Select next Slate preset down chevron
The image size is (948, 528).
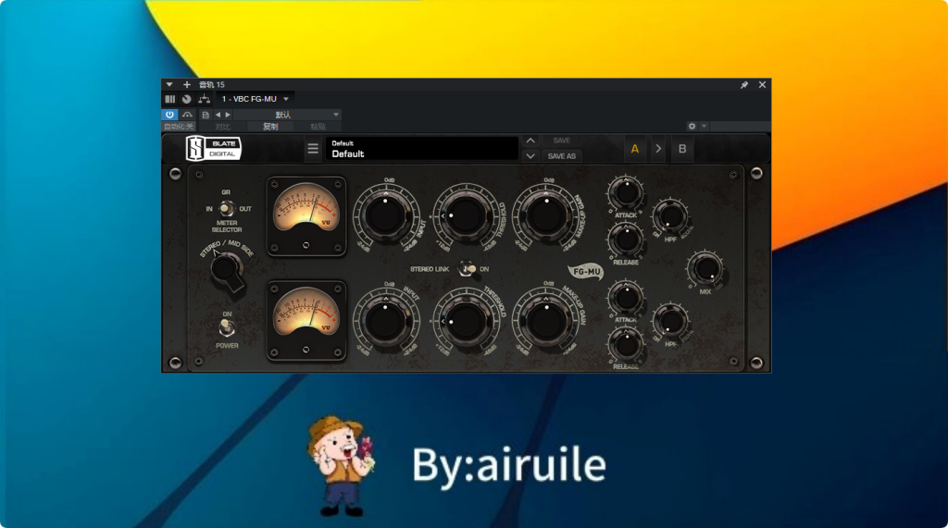(530, 156)
